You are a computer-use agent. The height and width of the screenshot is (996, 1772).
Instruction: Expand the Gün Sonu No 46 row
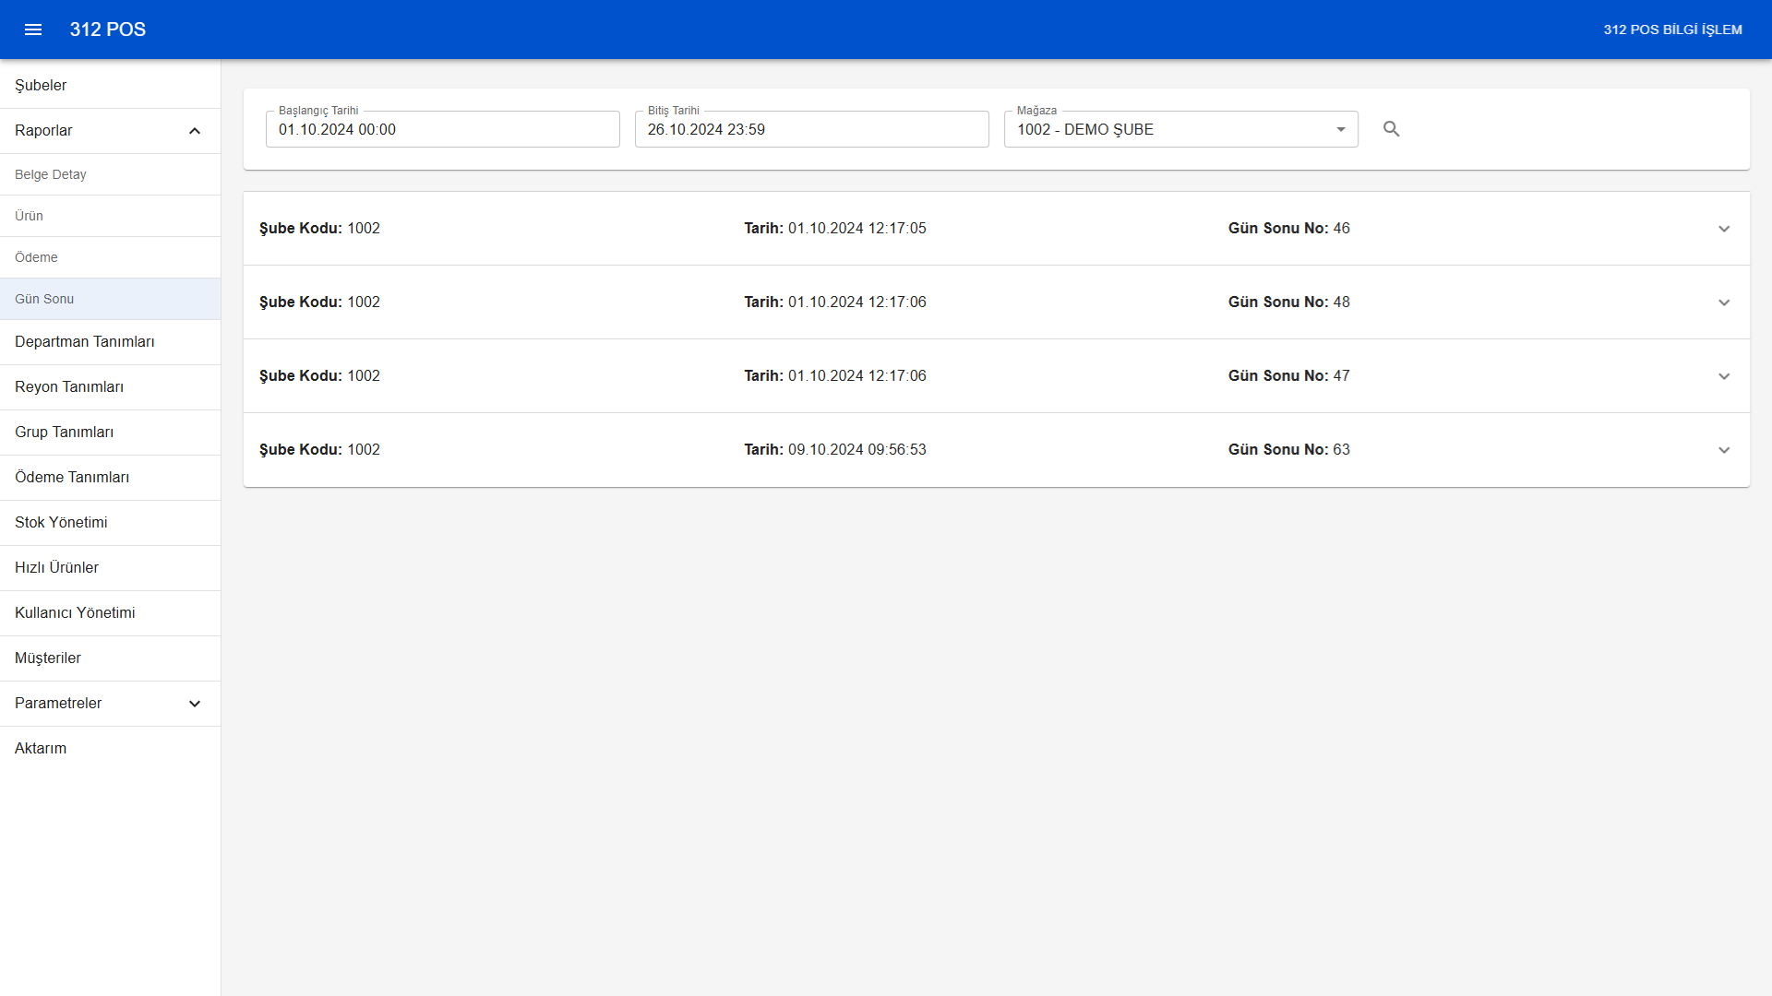point(1723,229)
